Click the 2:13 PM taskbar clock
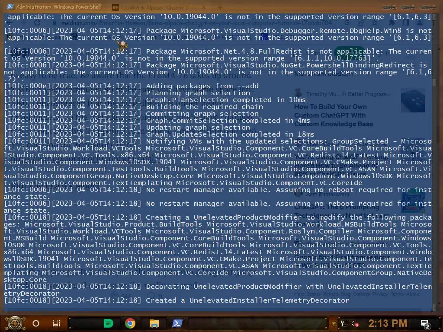Image resolution: width=443 pixels, height=332 pixels. tap(388, 323)
